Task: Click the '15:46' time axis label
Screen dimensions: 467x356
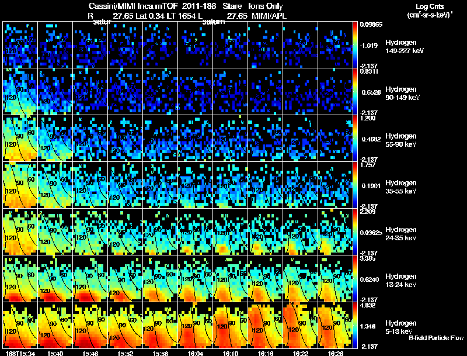Action: coord(90,353)
